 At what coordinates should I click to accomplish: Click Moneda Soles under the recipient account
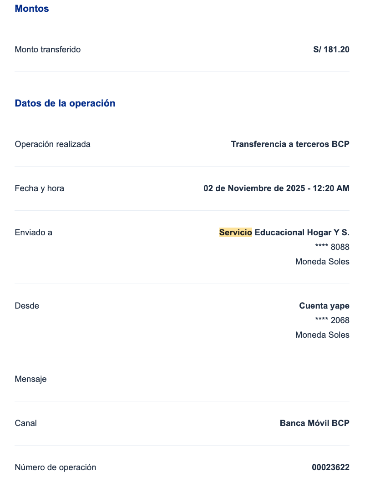322,262
